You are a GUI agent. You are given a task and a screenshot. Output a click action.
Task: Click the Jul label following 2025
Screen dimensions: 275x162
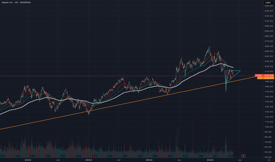point(239,160)
